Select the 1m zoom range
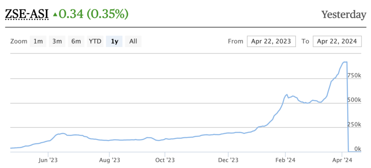 point(38,41)
